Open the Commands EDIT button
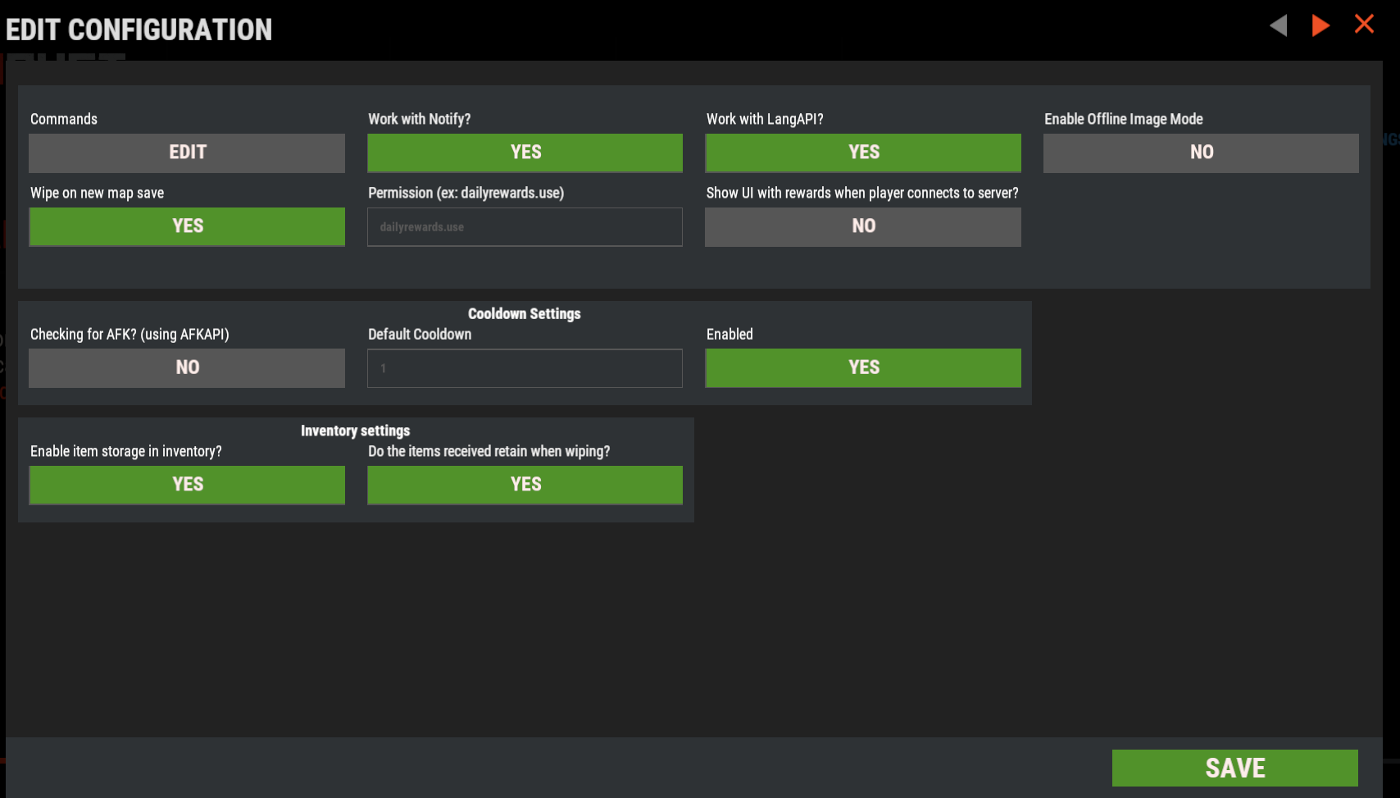1400x798 pixels. click(x=187, y=153)
